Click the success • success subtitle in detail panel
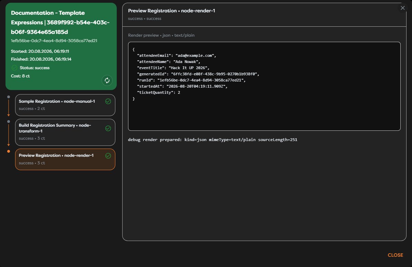 point(145,18)
